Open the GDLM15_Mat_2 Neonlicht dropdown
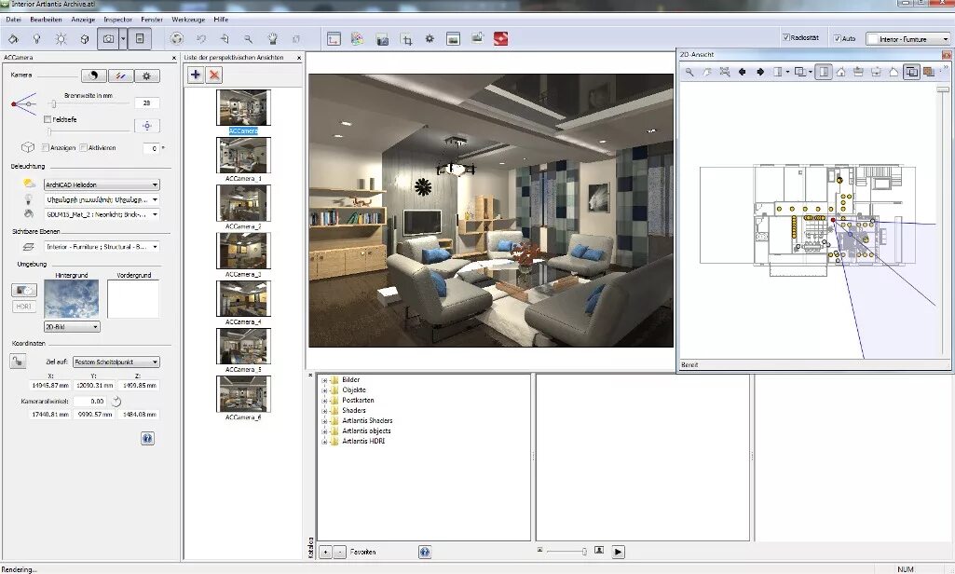The width and height of the screenshot is (955, 574). [102, 214]
